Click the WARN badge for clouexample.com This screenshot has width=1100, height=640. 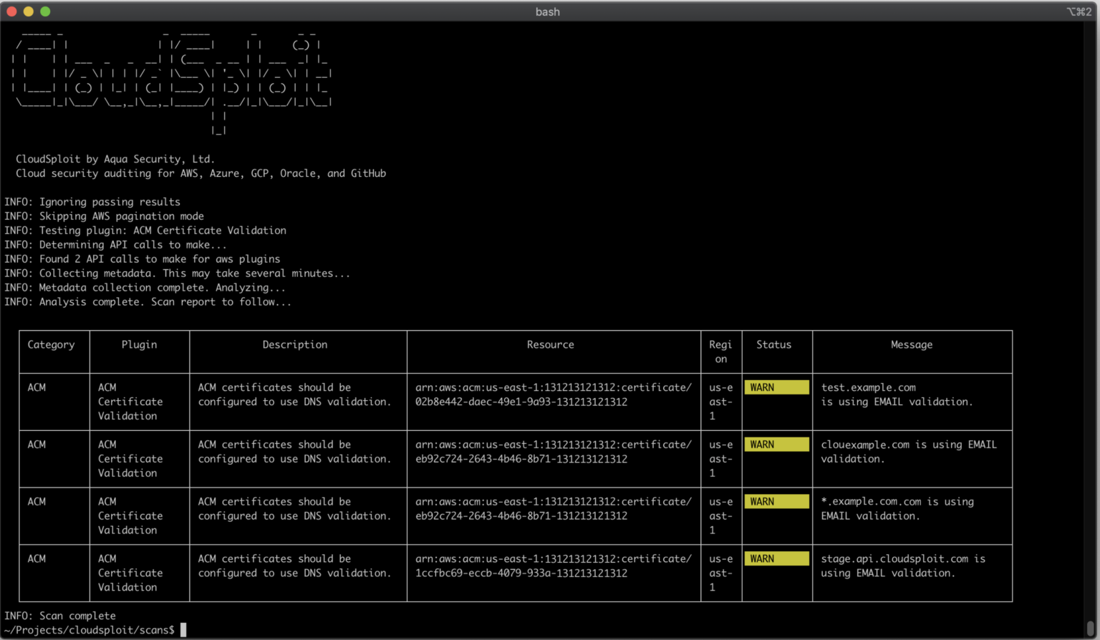coord(776,444)
